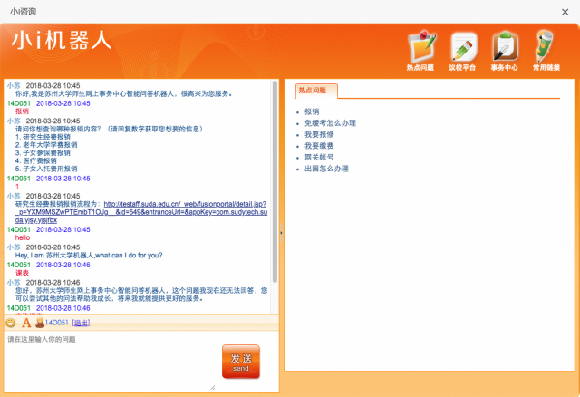Click the font style 'A' icon
580x397 pixels.
pos(26,323)
